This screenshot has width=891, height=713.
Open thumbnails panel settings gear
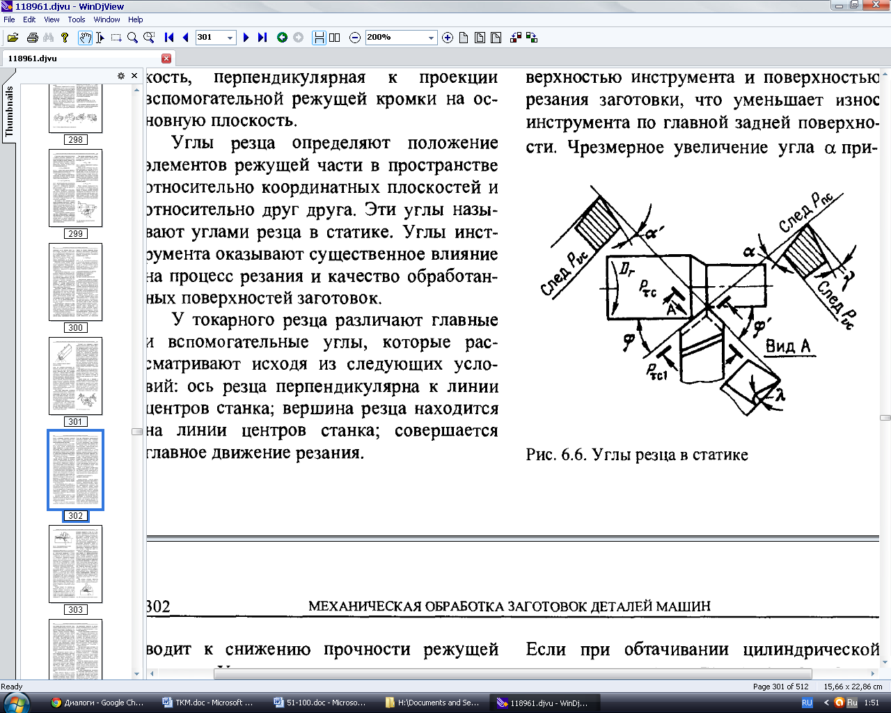[121, 76]
